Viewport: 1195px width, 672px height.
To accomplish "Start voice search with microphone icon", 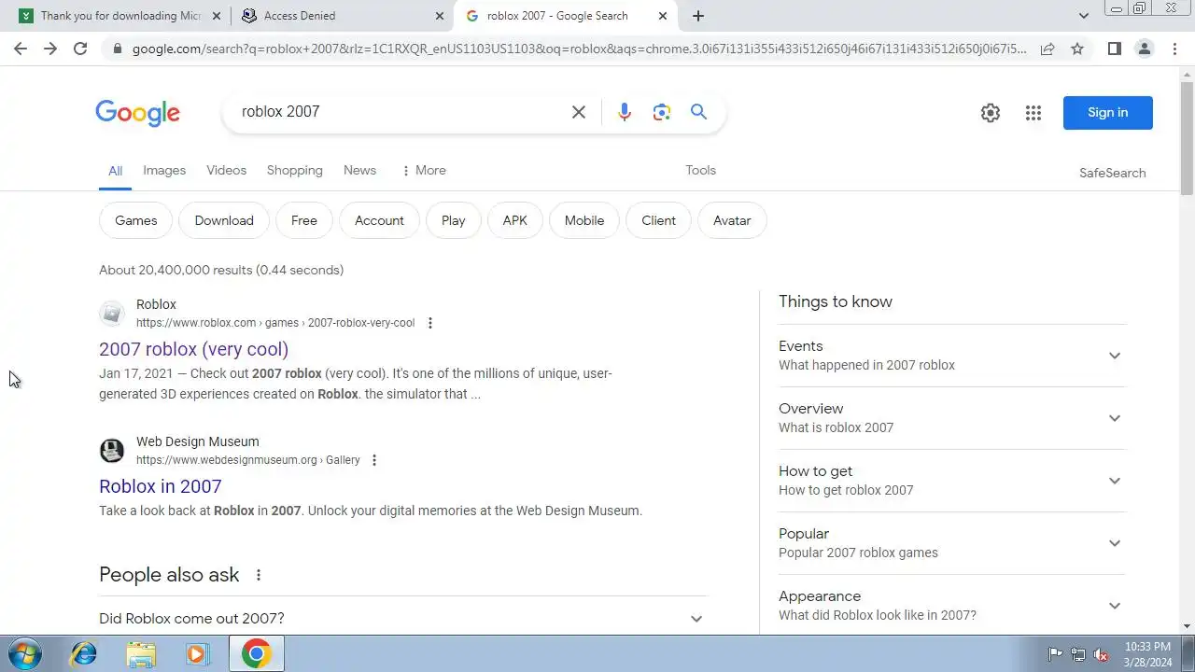I will coord(625,112).
